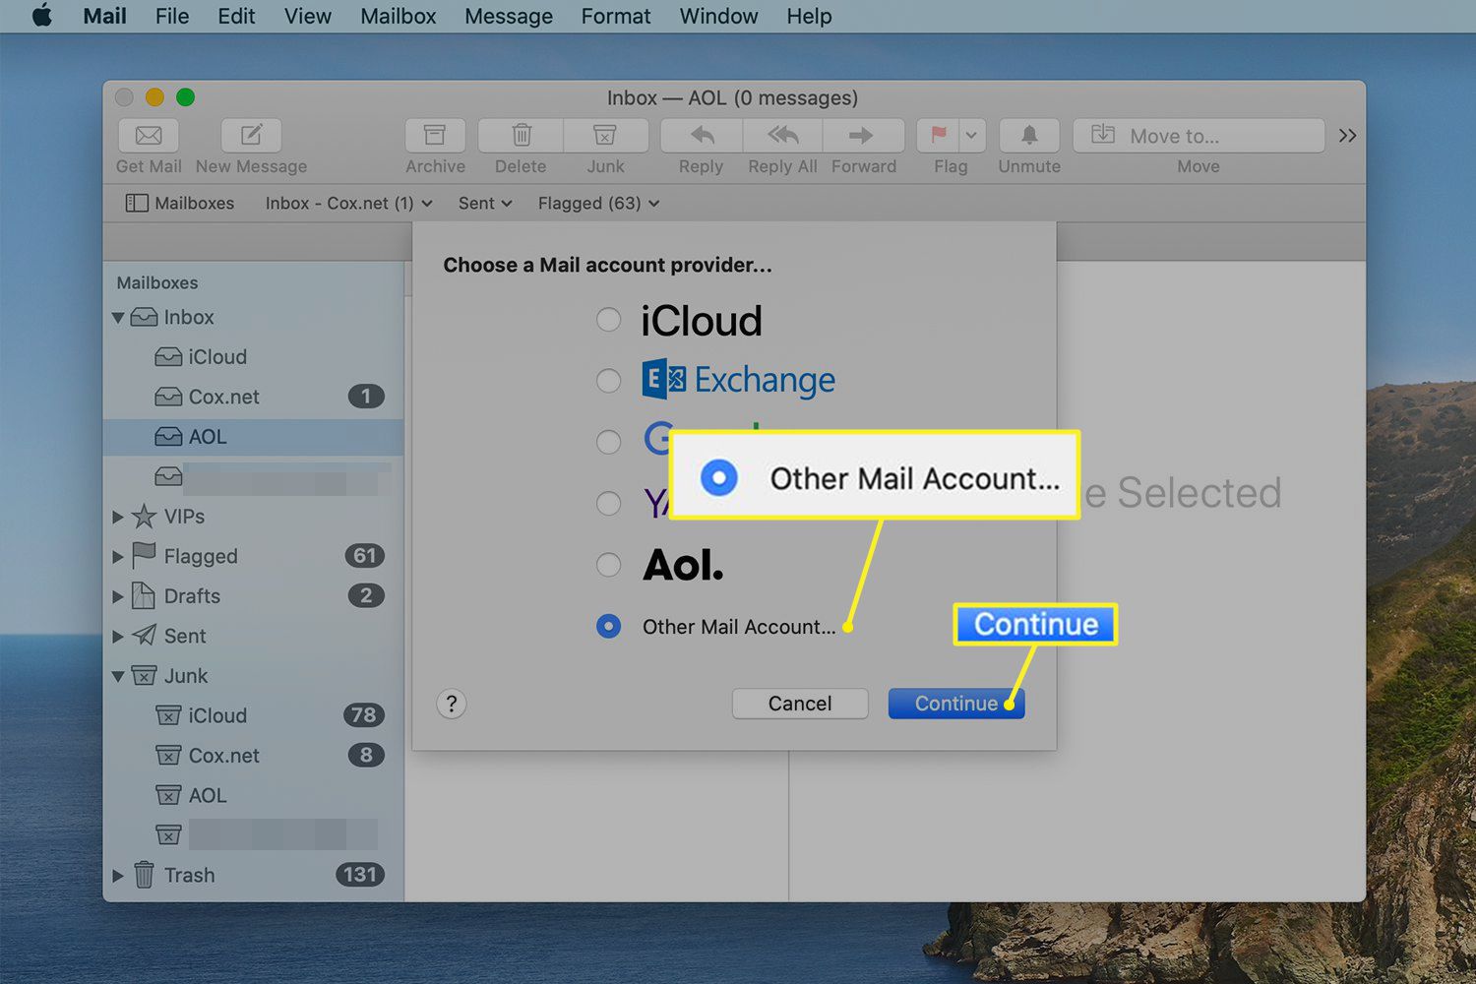Select the Cox.net inbox in sidebar
The width and height of the screenshot is (1476, 984).
[x=254, y=397]
